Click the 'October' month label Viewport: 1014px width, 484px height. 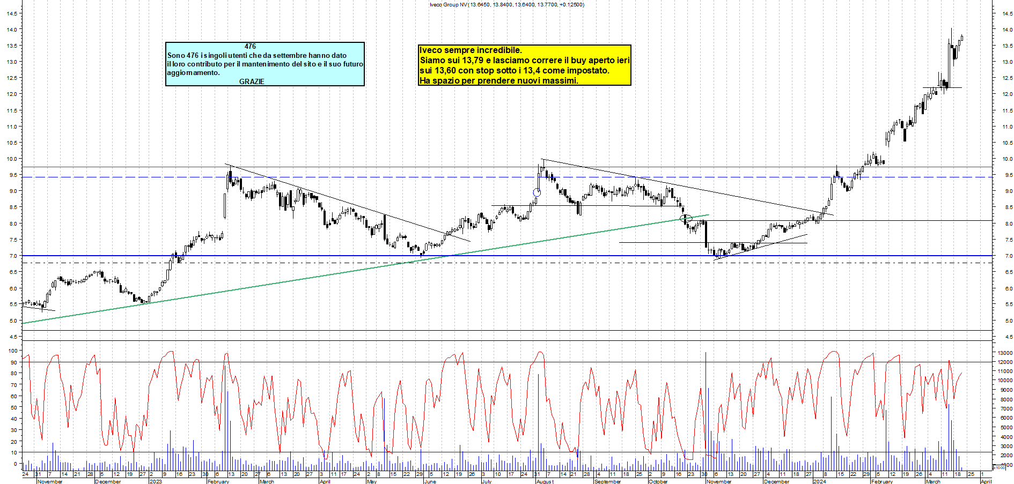[658, 481]
